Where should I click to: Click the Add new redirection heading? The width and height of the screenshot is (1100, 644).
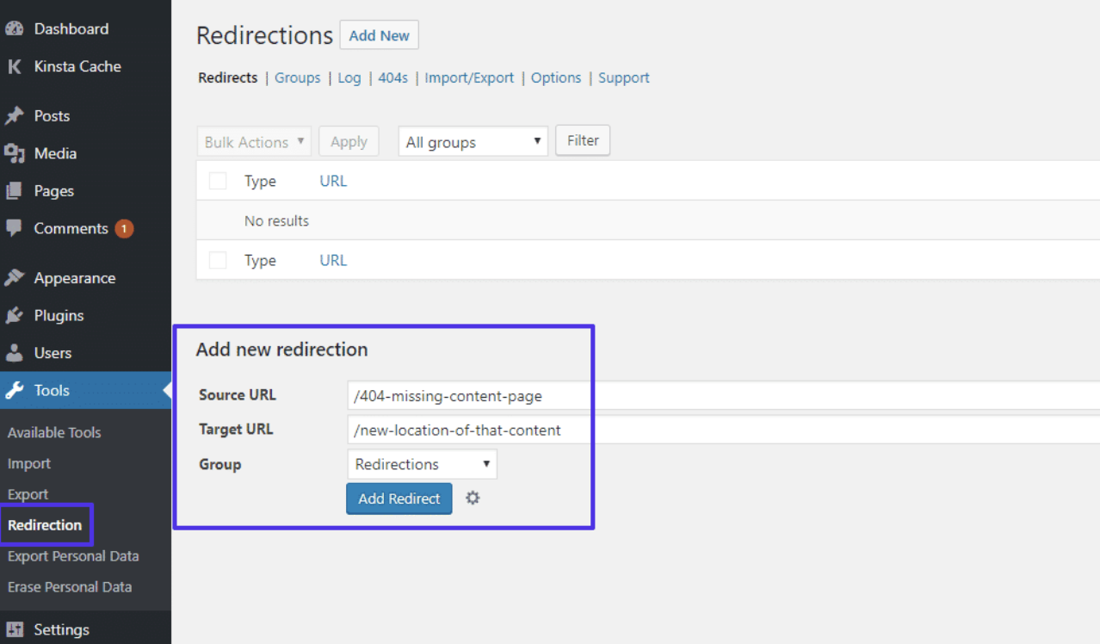click(x=281, y=350)
